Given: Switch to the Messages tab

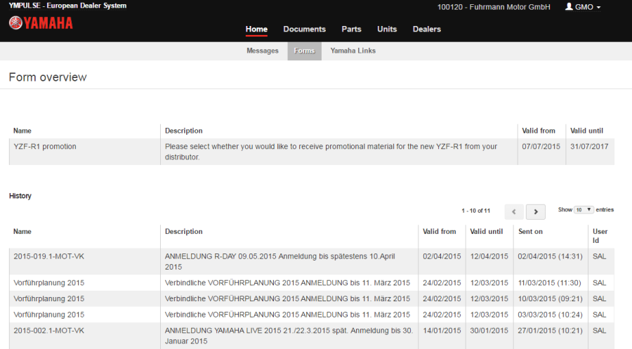Looking at the screenshot, I should coord(263,51).
